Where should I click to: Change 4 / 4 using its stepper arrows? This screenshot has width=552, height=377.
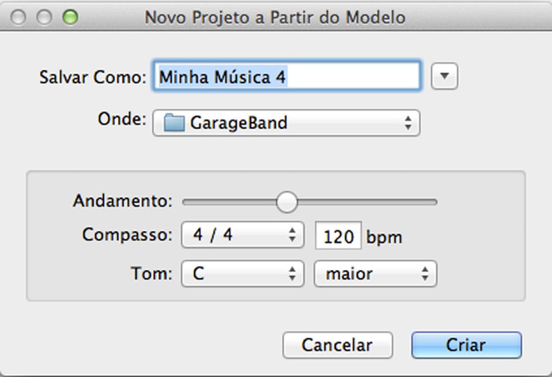(x=292, y=235)
